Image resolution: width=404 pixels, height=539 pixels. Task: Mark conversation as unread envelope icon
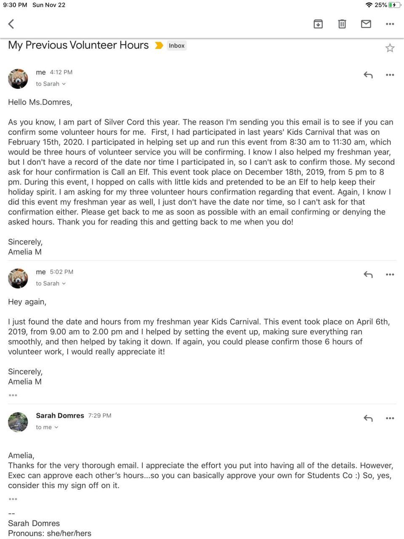click(x=366, y=24)
